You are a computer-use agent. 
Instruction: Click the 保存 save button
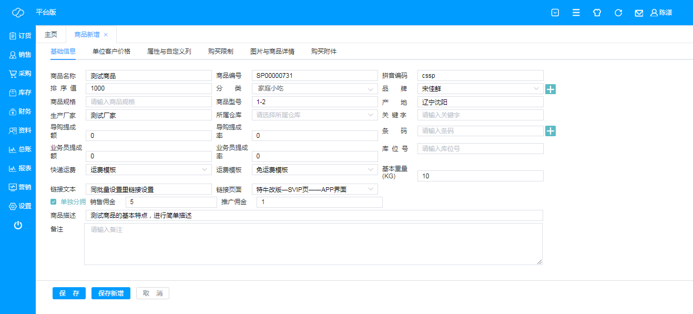tap(69, 293)
